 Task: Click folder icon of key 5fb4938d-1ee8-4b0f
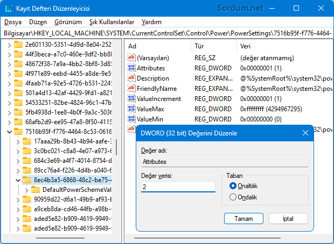[x=18, y=112]
